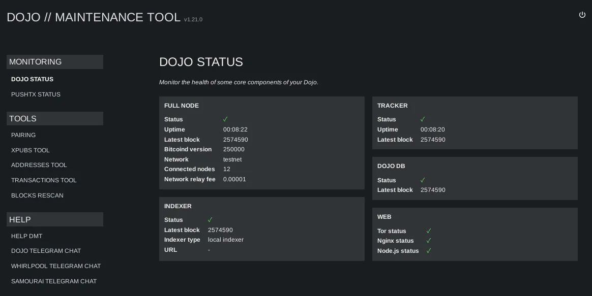Open Samourai Telegram Chat link
The width and height of the screenshot is (592, 296).
(54, 281)
